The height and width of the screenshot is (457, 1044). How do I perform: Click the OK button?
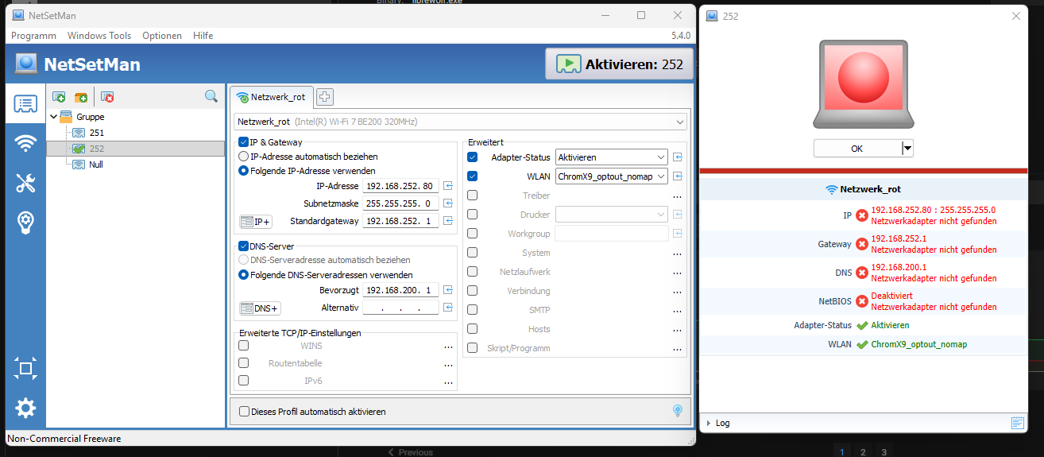pos(856,149)
